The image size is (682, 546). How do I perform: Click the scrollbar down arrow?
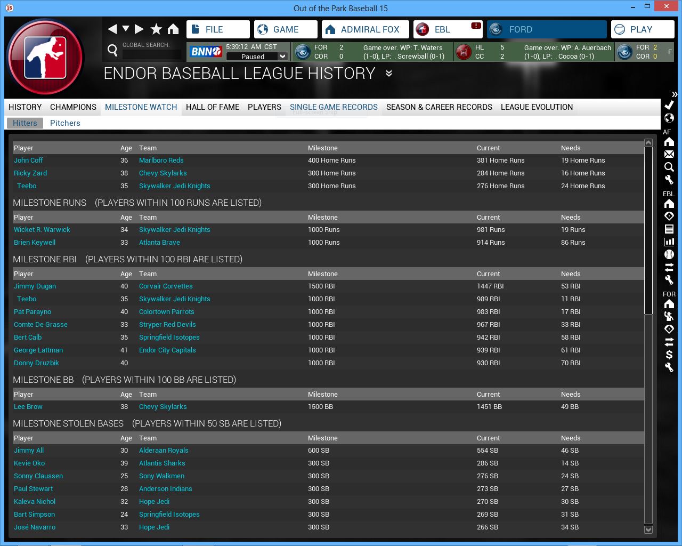[648, 529]
